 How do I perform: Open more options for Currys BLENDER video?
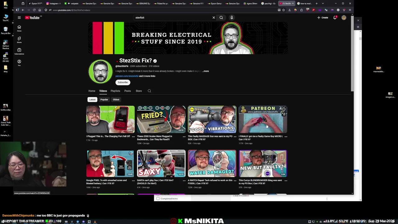coord(286,180)
